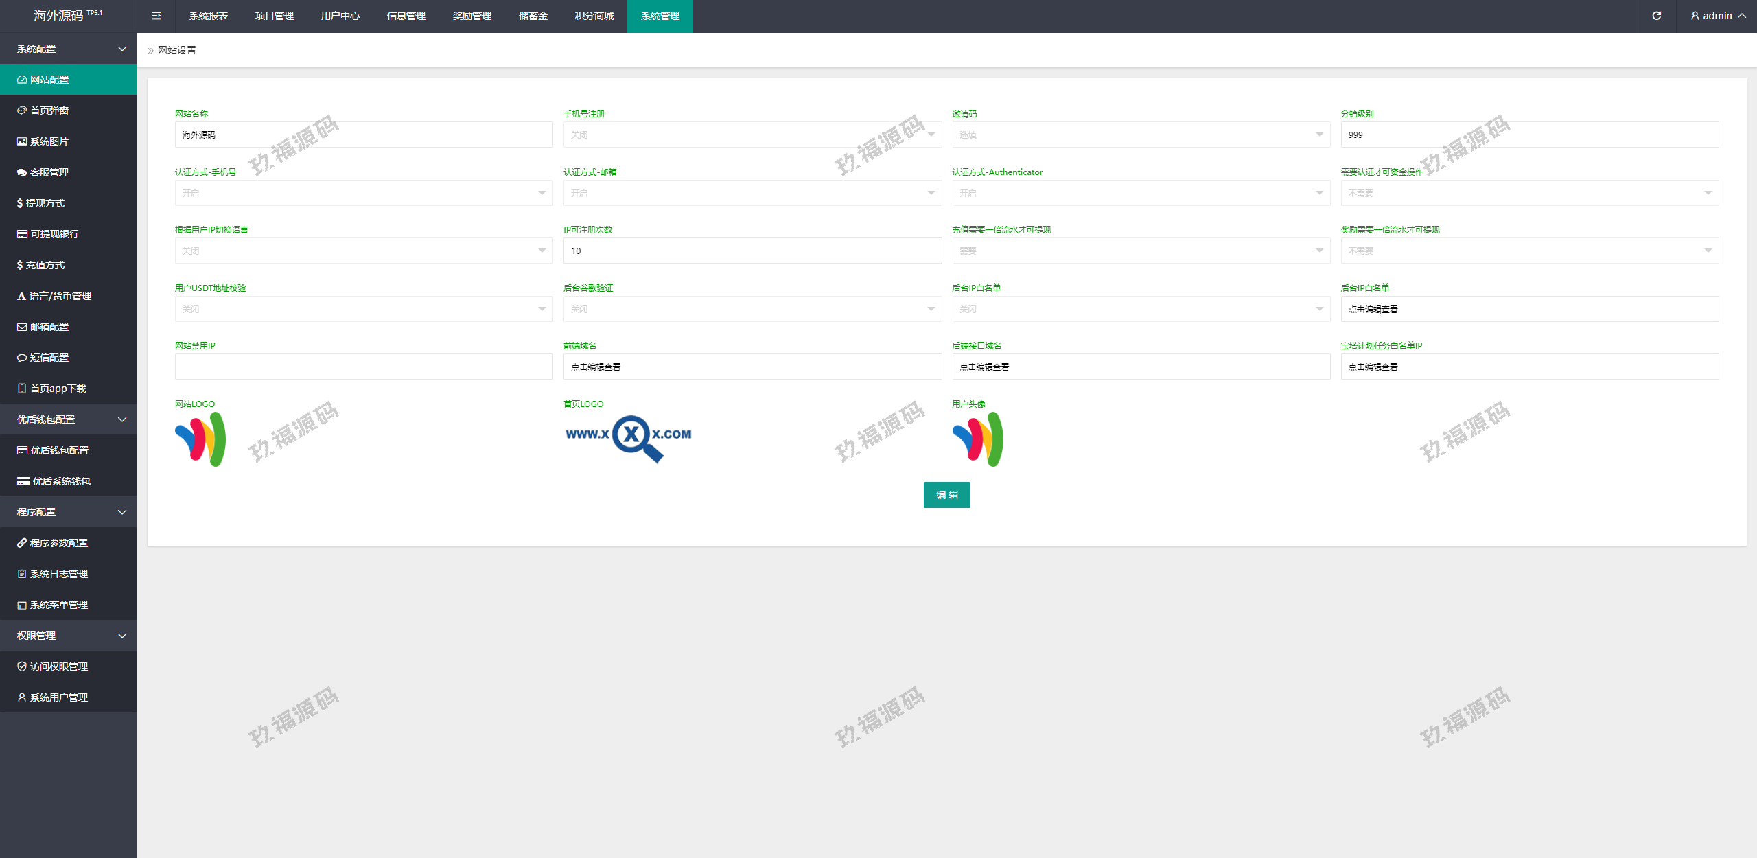Select 短信配置 in sidebar

[x=49, y=358]
